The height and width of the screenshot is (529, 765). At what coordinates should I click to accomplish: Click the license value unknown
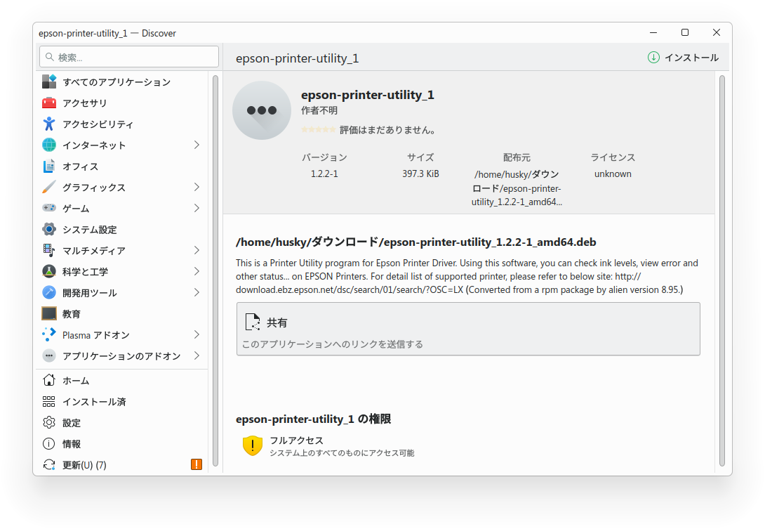point(612,174)
